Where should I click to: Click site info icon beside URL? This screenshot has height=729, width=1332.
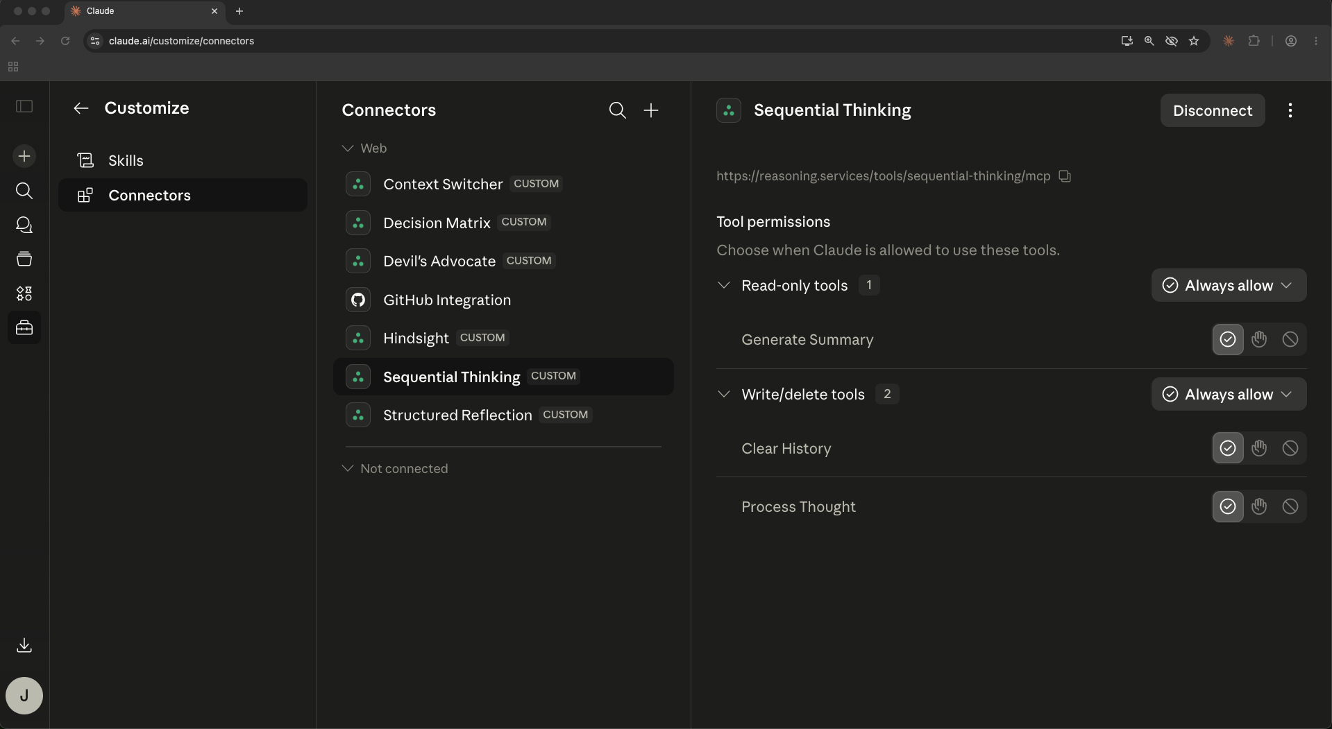pyautogui.click(x=95, y=41)
